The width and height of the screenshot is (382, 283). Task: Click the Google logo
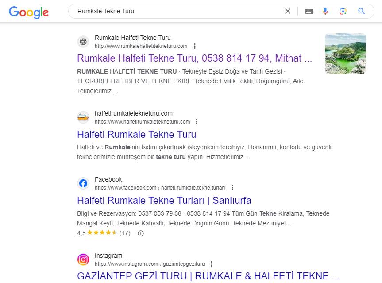pyautogui.click(x=29, y=12)
